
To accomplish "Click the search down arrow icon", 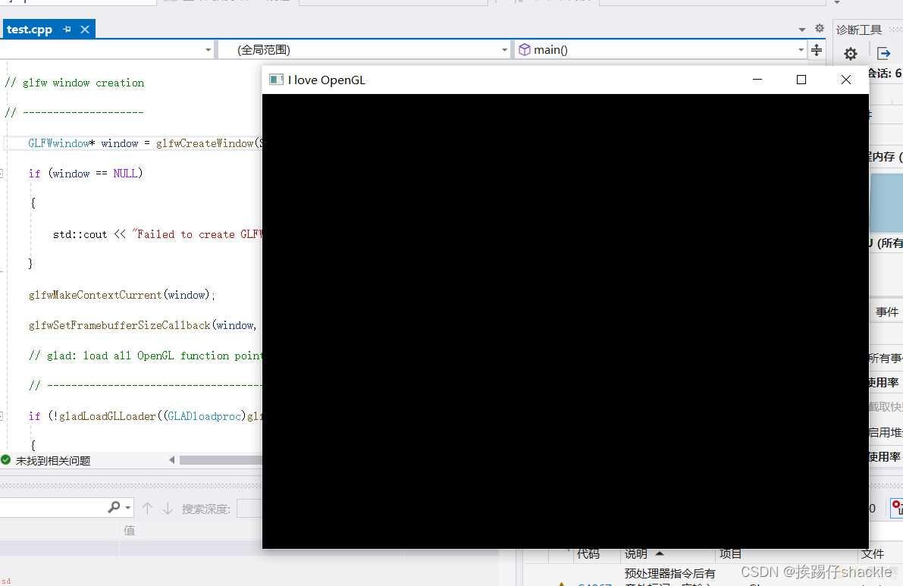I will tap(168, 508).
